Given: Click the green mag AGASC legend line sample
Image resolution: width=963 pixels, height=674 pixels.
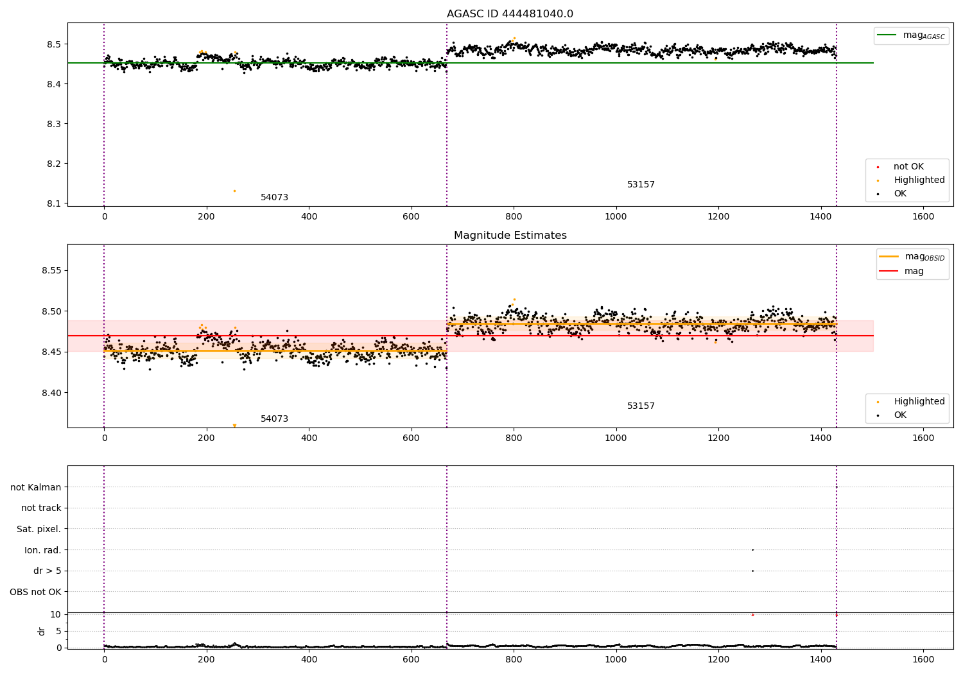Looking at the screenshot, I should [x=887, y=35].
